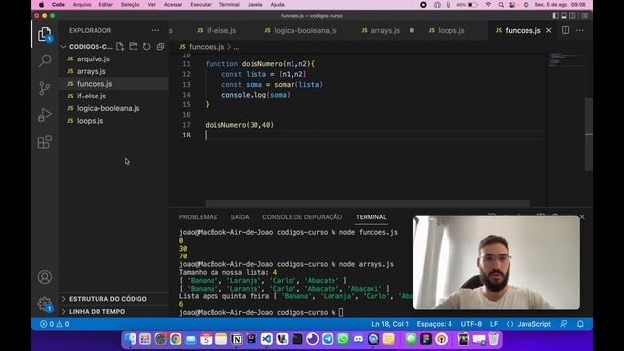Image resolution: width=624 pixels, height=351 pixels.
Task: Open Google Chrome from the Dock
Action: (175, 339)
